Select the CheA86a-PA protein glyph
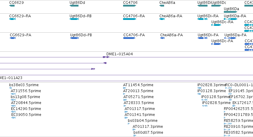This screenshot has width=253, height=137. tap(162, 38)
